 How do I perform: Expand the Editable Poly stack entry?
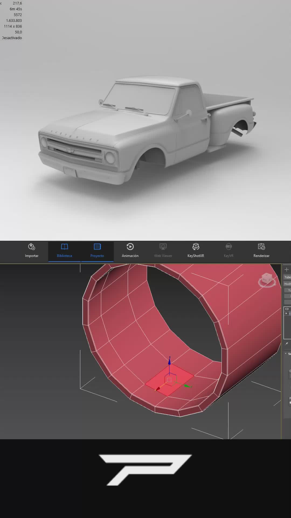(x=286, y=313)
